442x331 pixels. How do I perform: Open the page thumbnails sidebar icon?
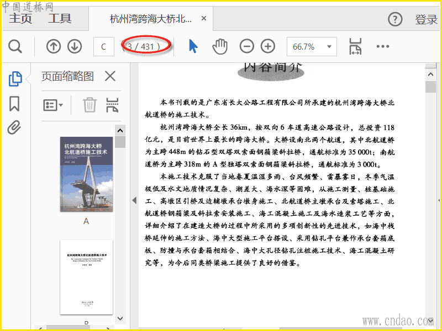click(x=15, y=79)
